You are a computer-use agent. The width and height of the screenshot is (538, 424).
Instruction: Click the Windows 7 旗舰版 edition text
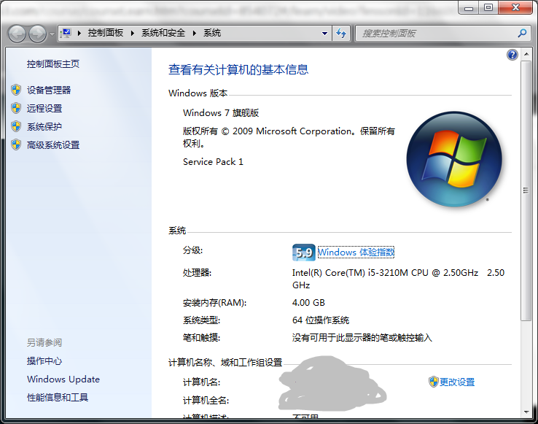221,113
